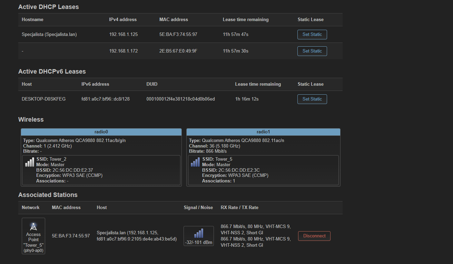Click the RX Rate / TX Rate column header
This screenshot has height=264, width=453.
coord(239,208)
